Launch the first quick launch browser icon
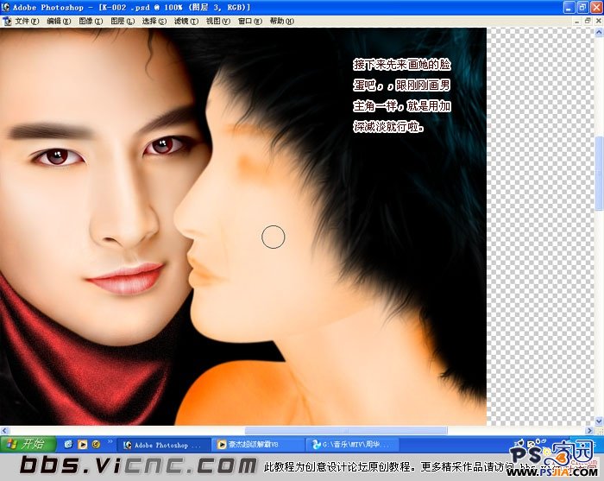The width and height of the screenshot is (604, 481). (68, 445)
